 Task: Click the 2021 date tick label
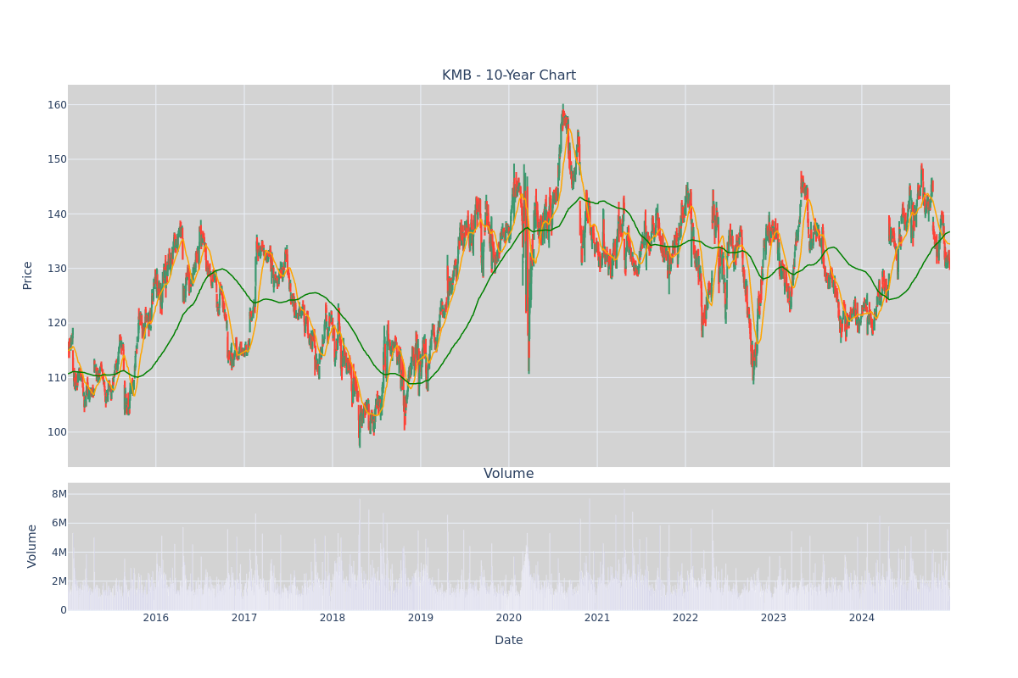tap(597, 618)
